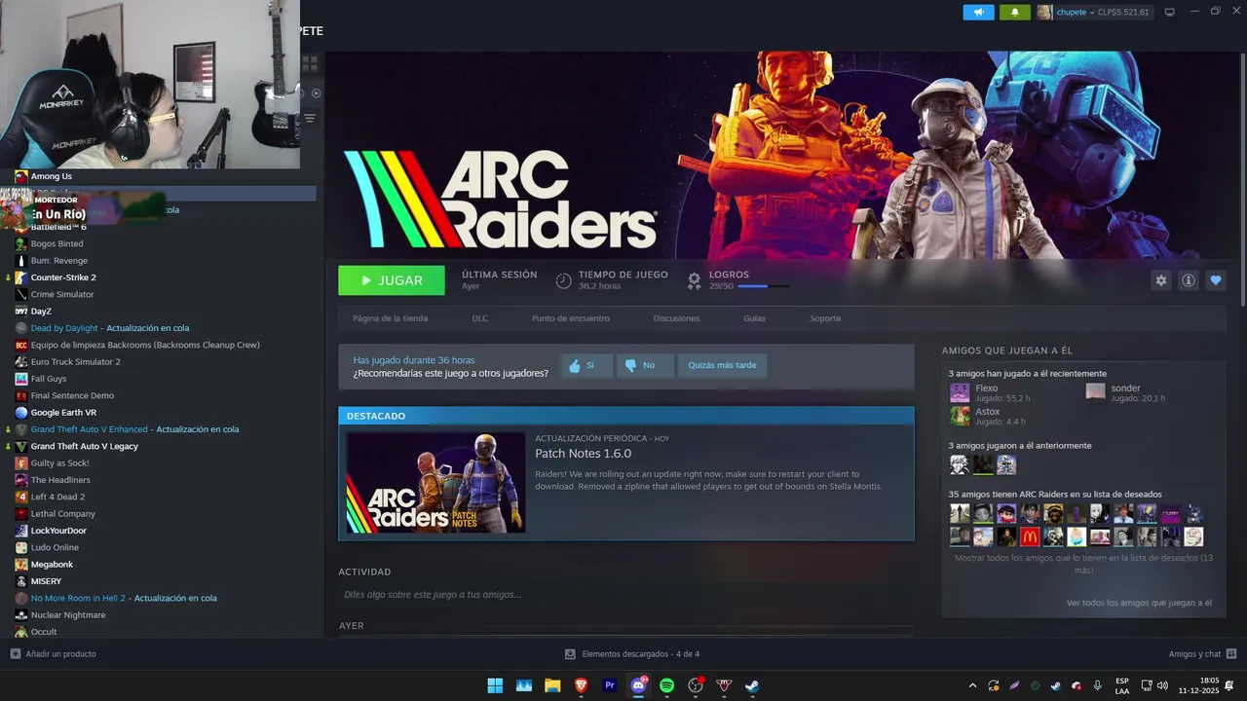Viewport: 1247px width, 701px height.
Task: Recommend the game with Sí thumbs up
Action: (586, 366)
